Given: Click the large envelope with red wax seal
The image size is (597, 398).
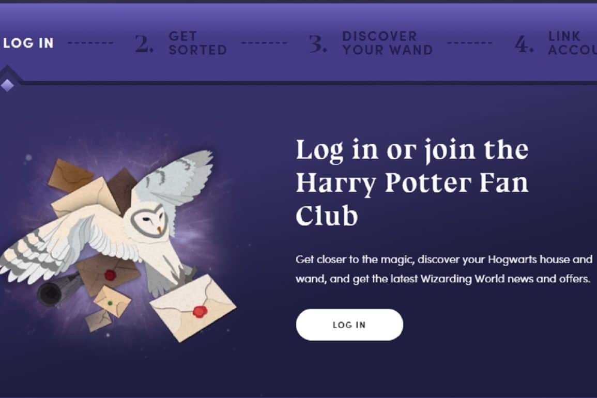Looking at the screenshot, I should (x=193, y=307).
